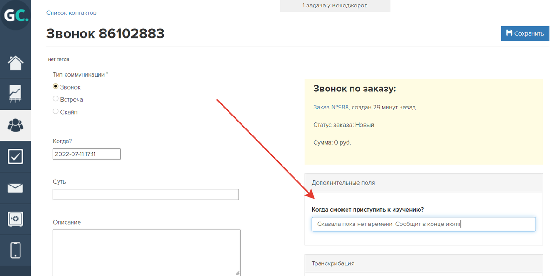The height and width of the screenshot is (276, 557).
Task: Click the нет тегов label
Action: 59,59
